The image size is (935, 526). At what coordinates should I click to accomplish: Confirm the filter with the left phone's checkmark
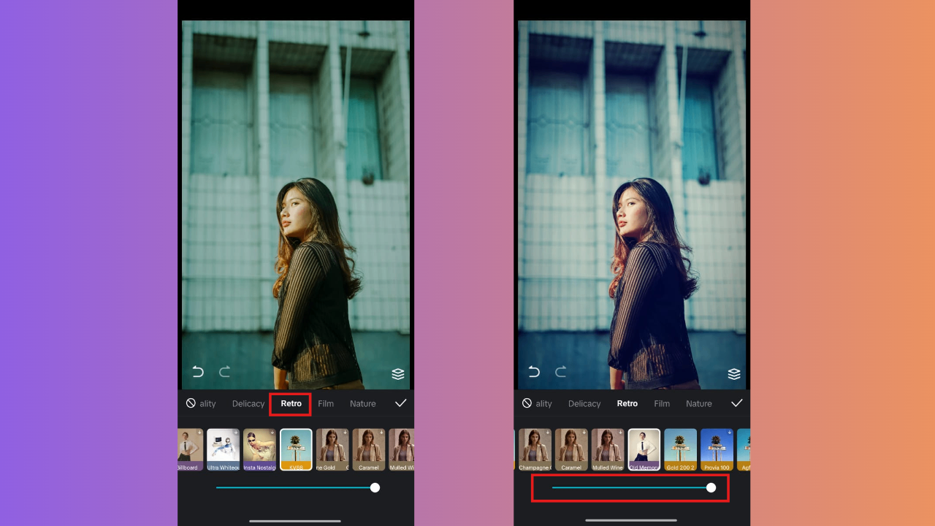pyautogui.click(x=401, y=403)
